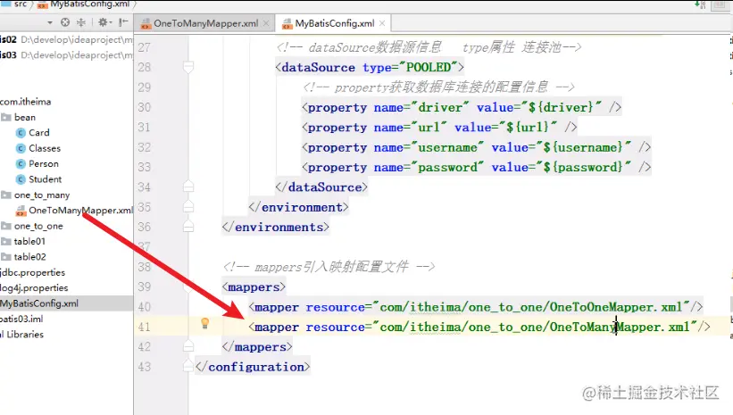The image size is (733, 415).
Task: Click the property name="url" line
Action: click(x=439, y=127)
